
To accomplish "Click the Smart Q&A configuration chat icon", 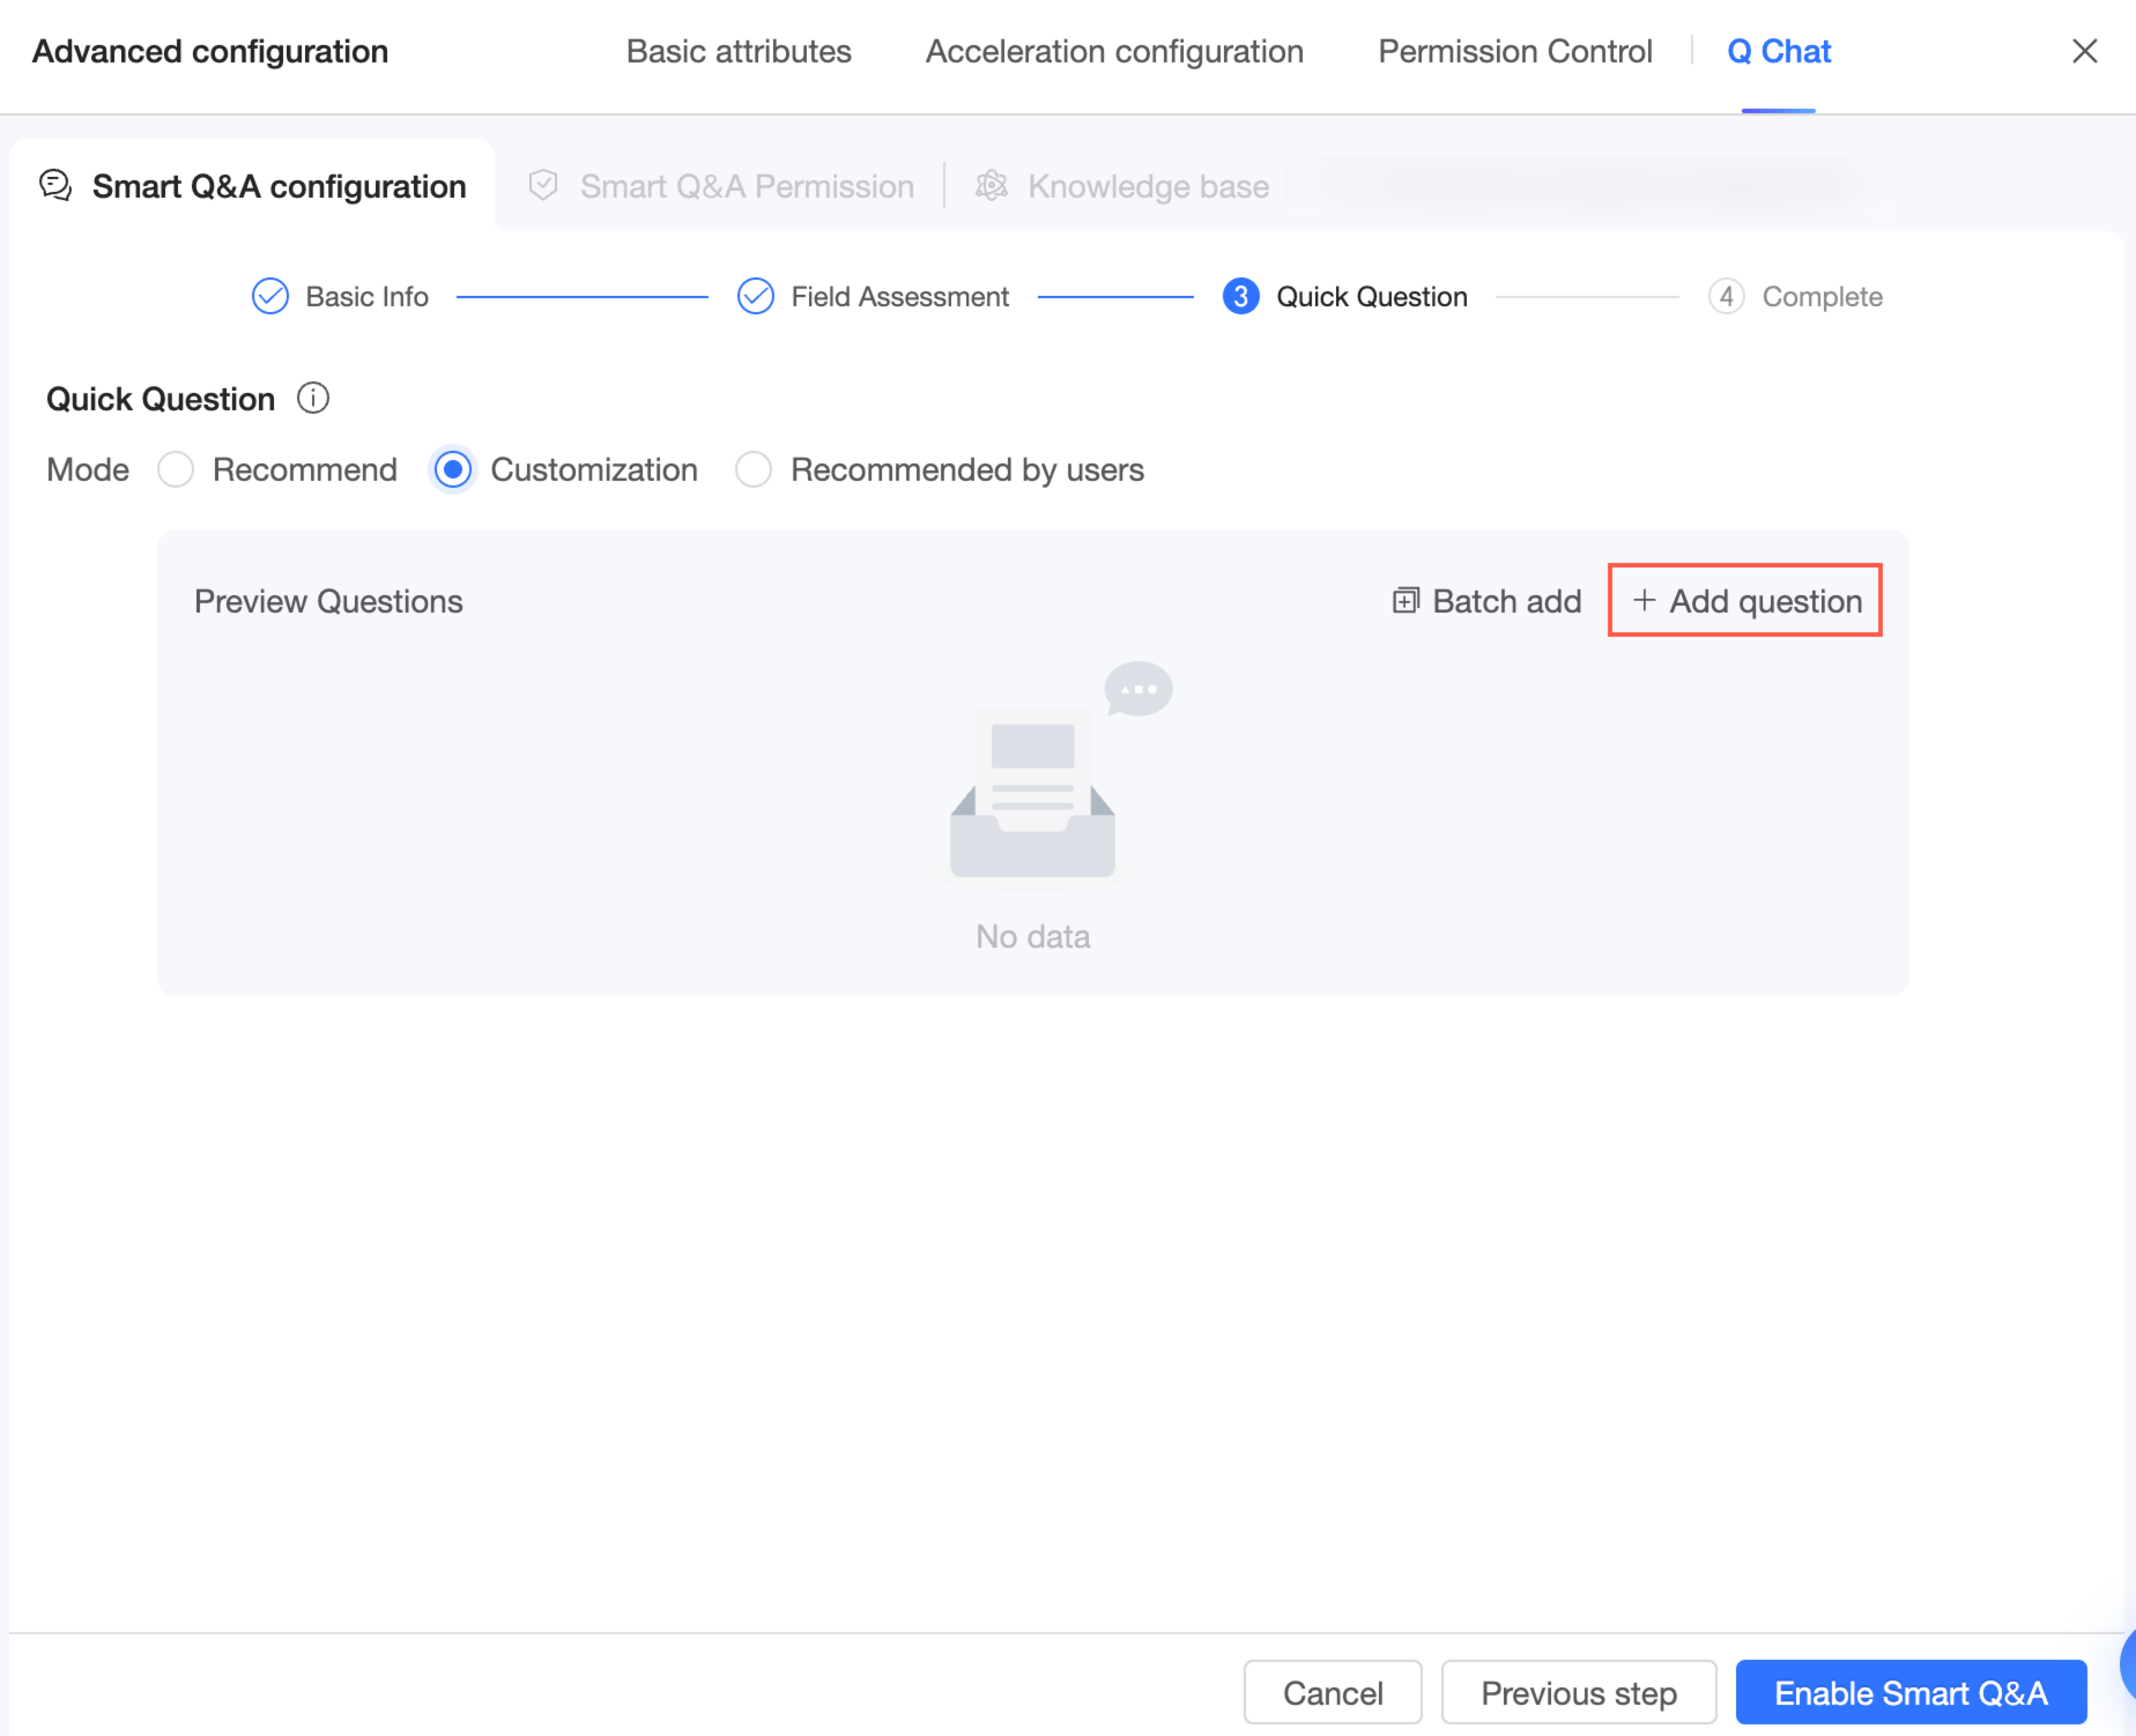I will [x=55, y=186].
